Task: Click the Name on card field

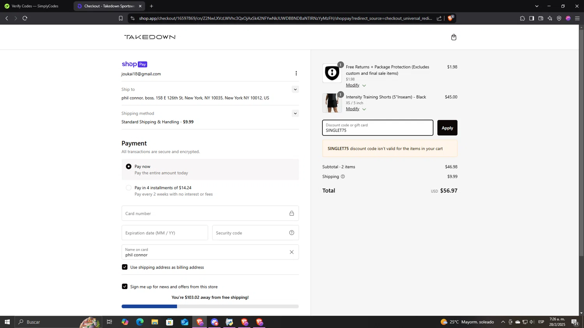Action: pyautogui.click(x=210, y=252)
